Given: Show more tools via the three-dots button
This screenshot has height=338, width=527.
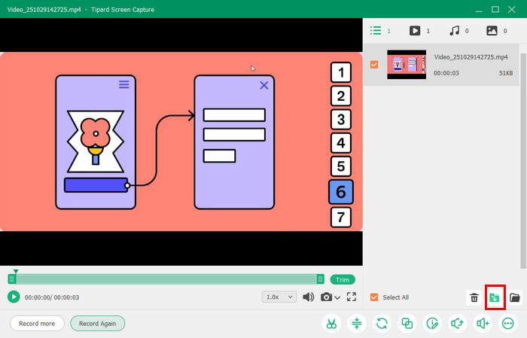Looking at the screenshot, I should (507, 324).
